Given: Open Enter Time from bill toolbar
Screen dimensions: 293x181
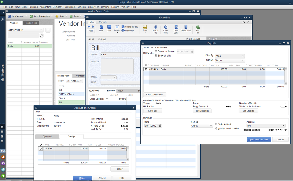Looking at the screenshot, I should (x=165, y=30).
